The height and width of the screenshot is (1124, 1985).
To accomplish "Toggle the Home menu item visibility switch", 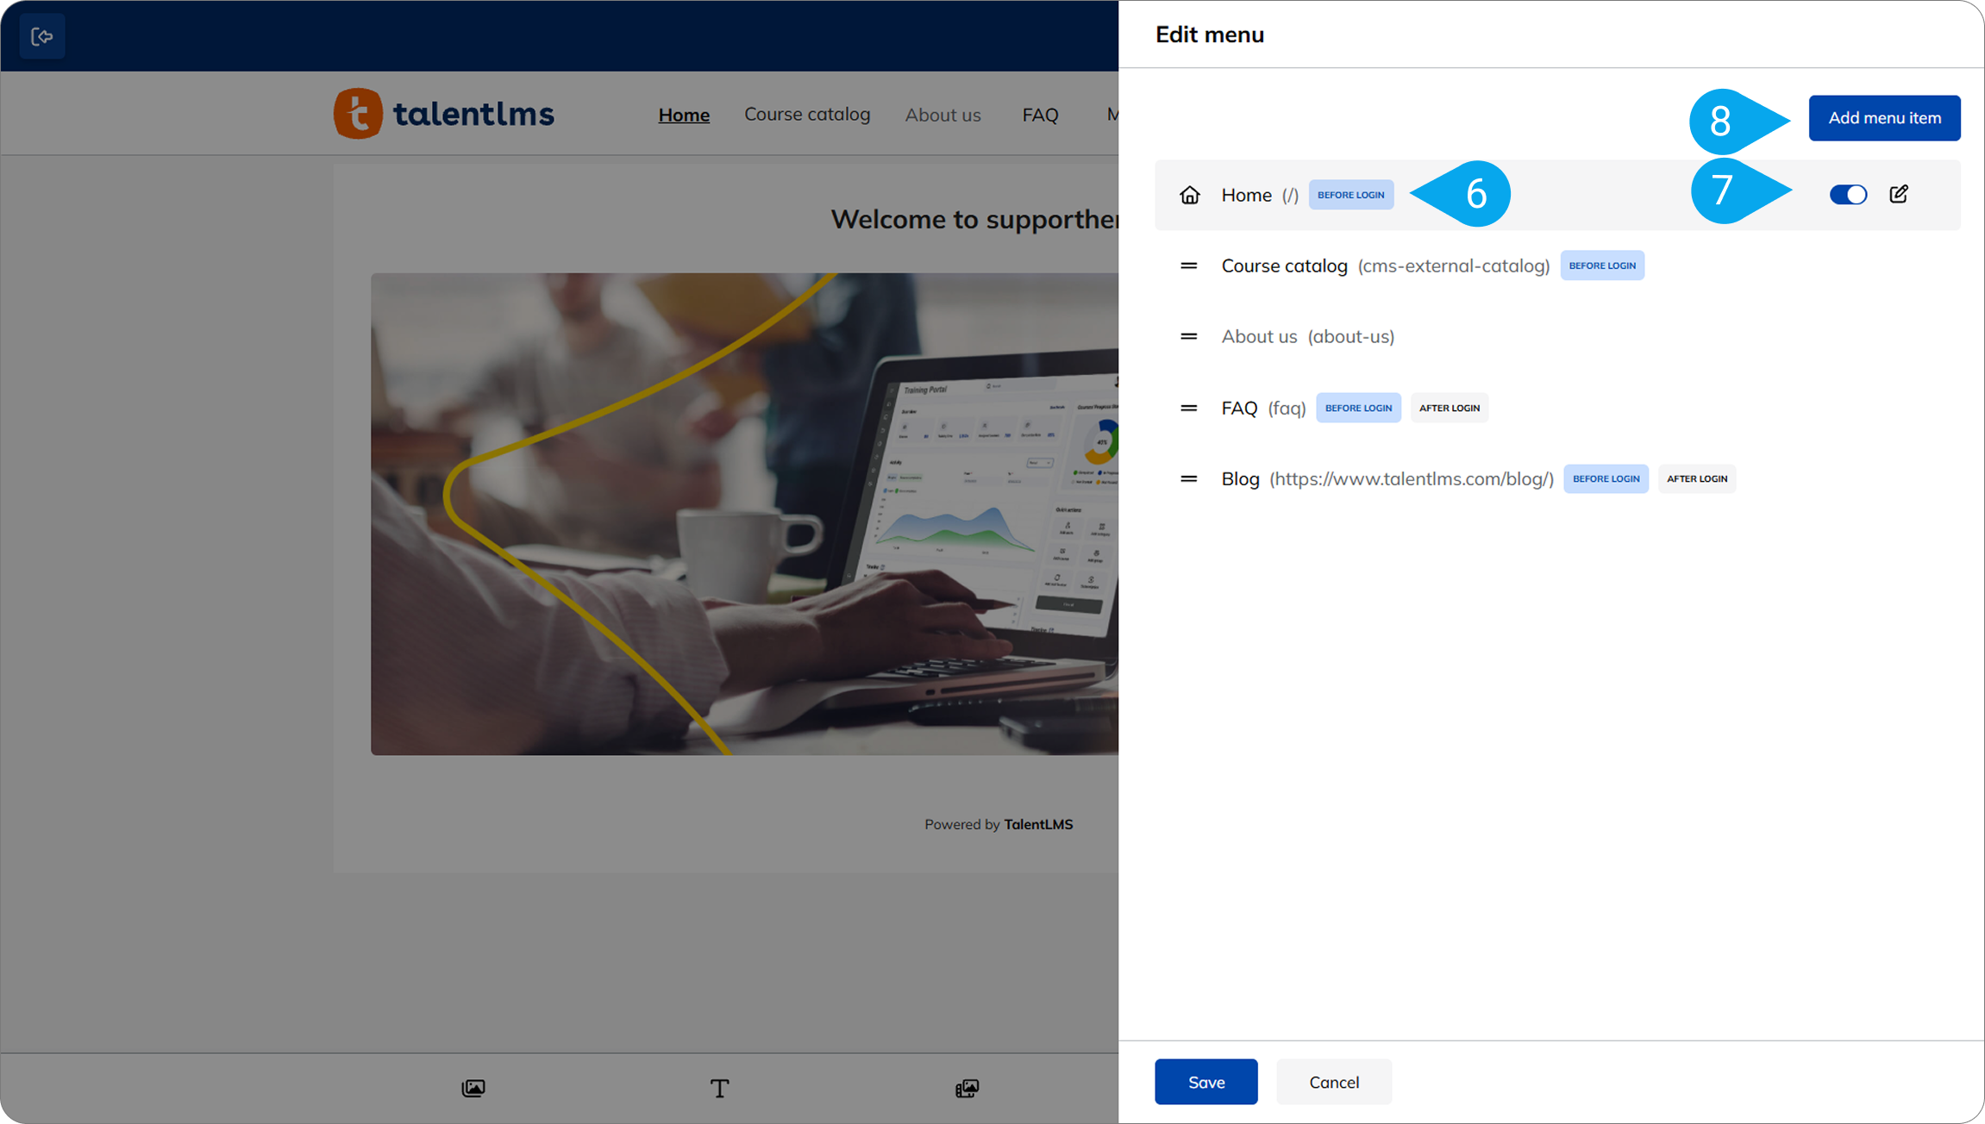I will pyautogui.click(x=1848, y=195).
